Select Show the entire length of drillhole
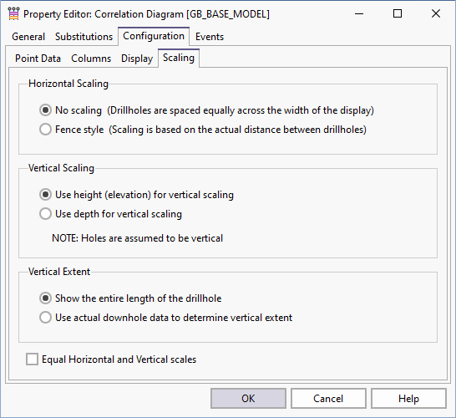456x418 pixels. click(45, 298)
